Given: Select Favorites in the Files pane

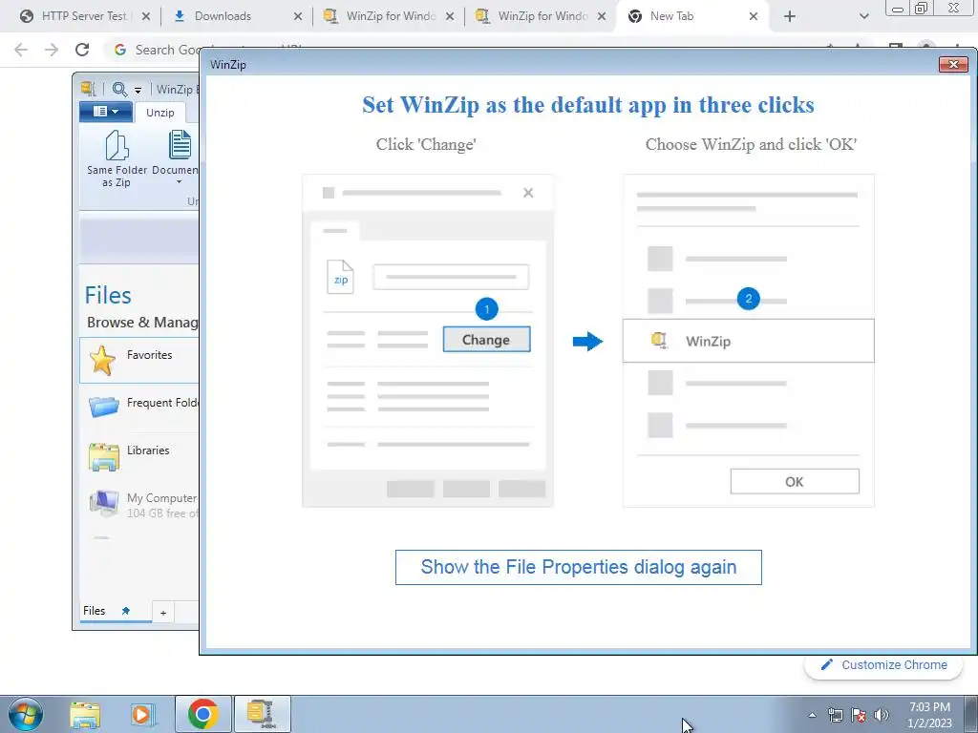Looking at the screenshot, I should [139, 360].
